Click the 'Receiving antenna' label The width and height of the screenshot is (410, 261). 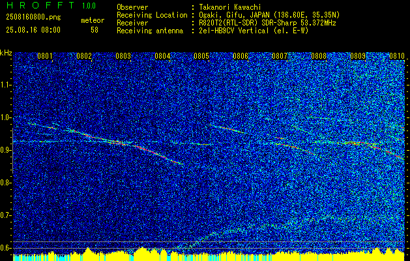(x=150, y=31)
